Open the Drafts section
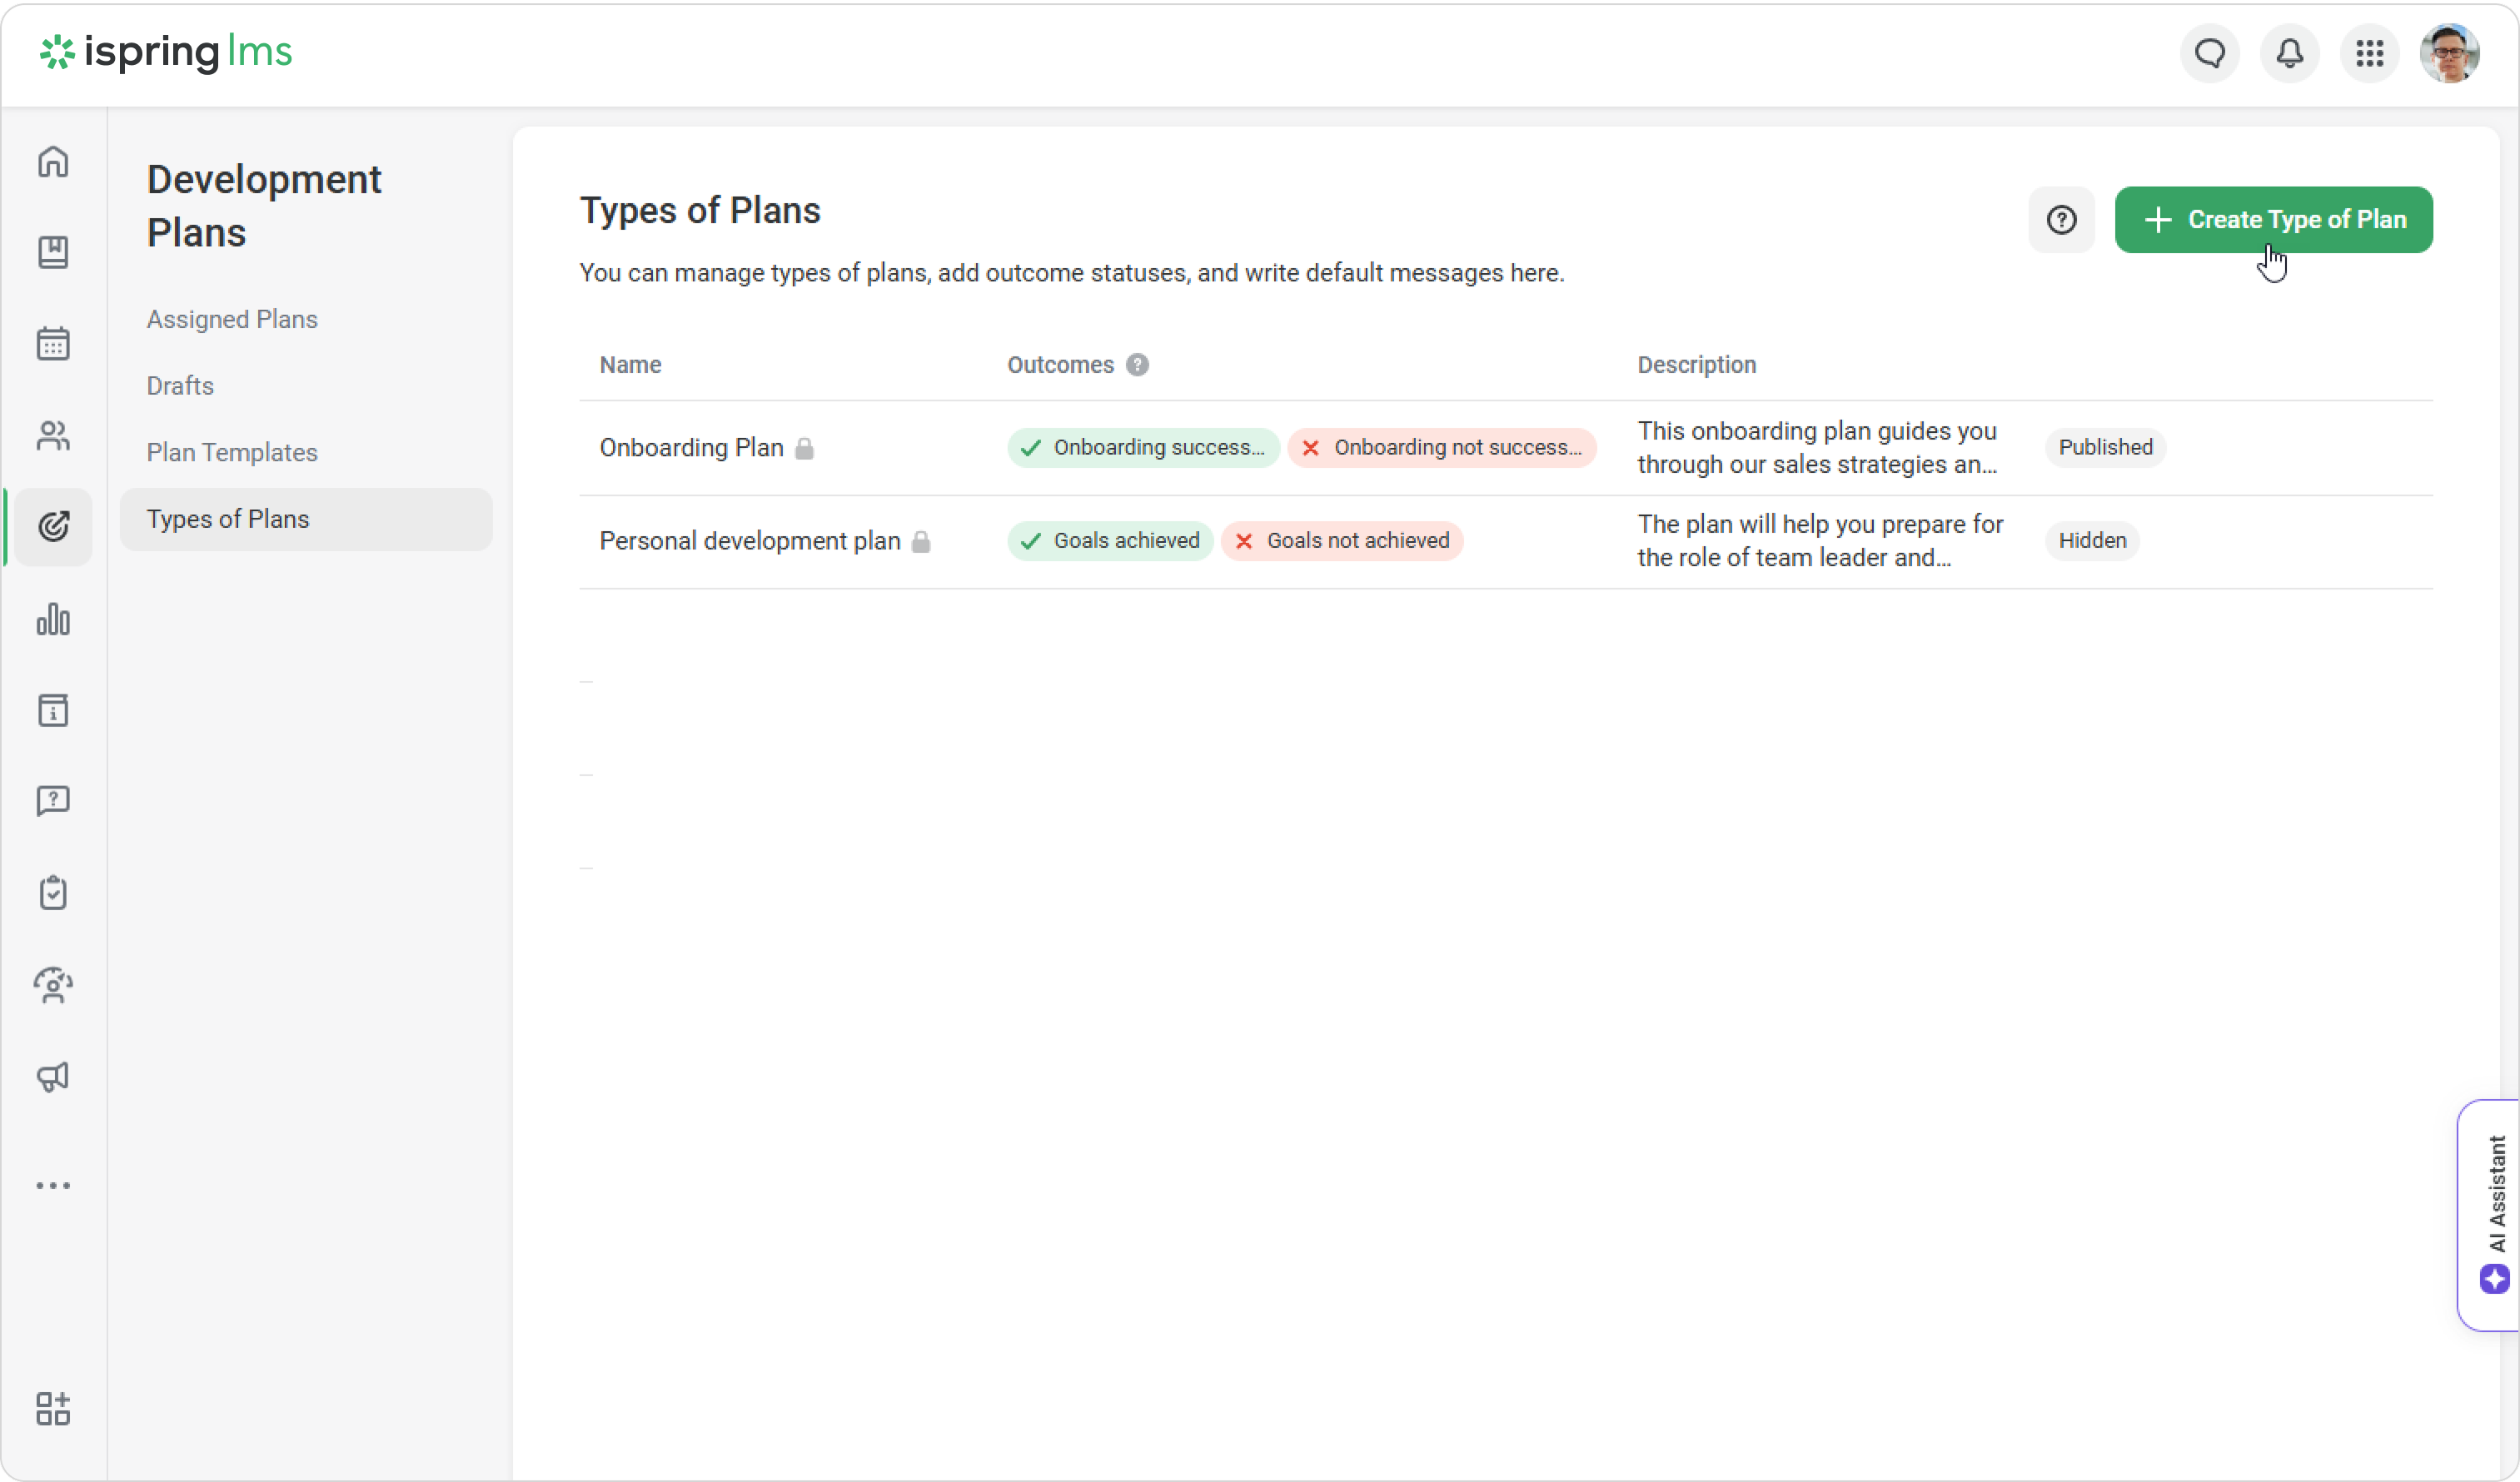 pos(180,386)
